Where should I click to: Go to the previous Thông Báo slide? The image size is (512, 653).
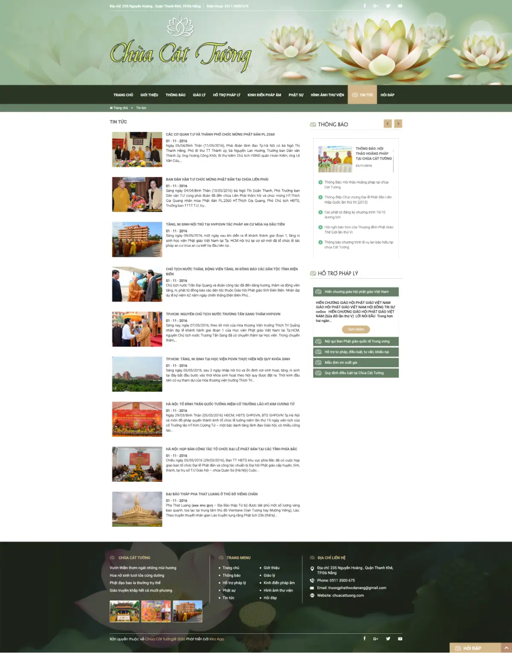pos(387,124)
